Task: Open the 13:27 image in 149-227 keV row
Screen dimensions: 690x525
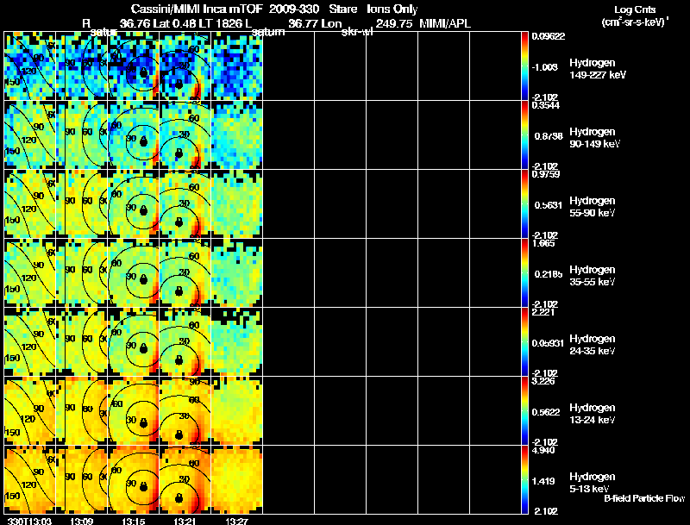Action: pyautogui.click(x=237, y=66)
